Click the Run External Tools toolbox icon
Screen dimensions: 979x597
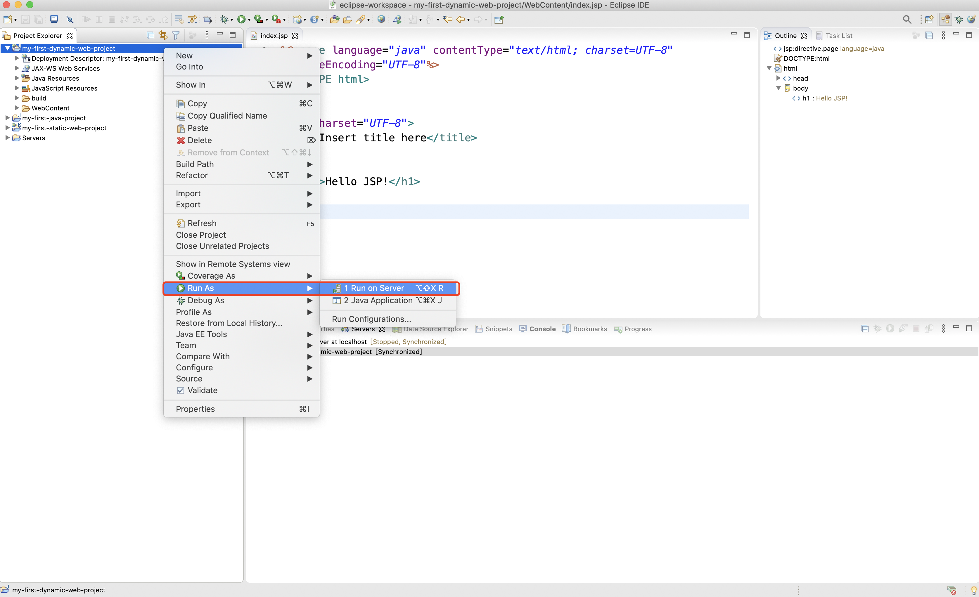(276, 19)
